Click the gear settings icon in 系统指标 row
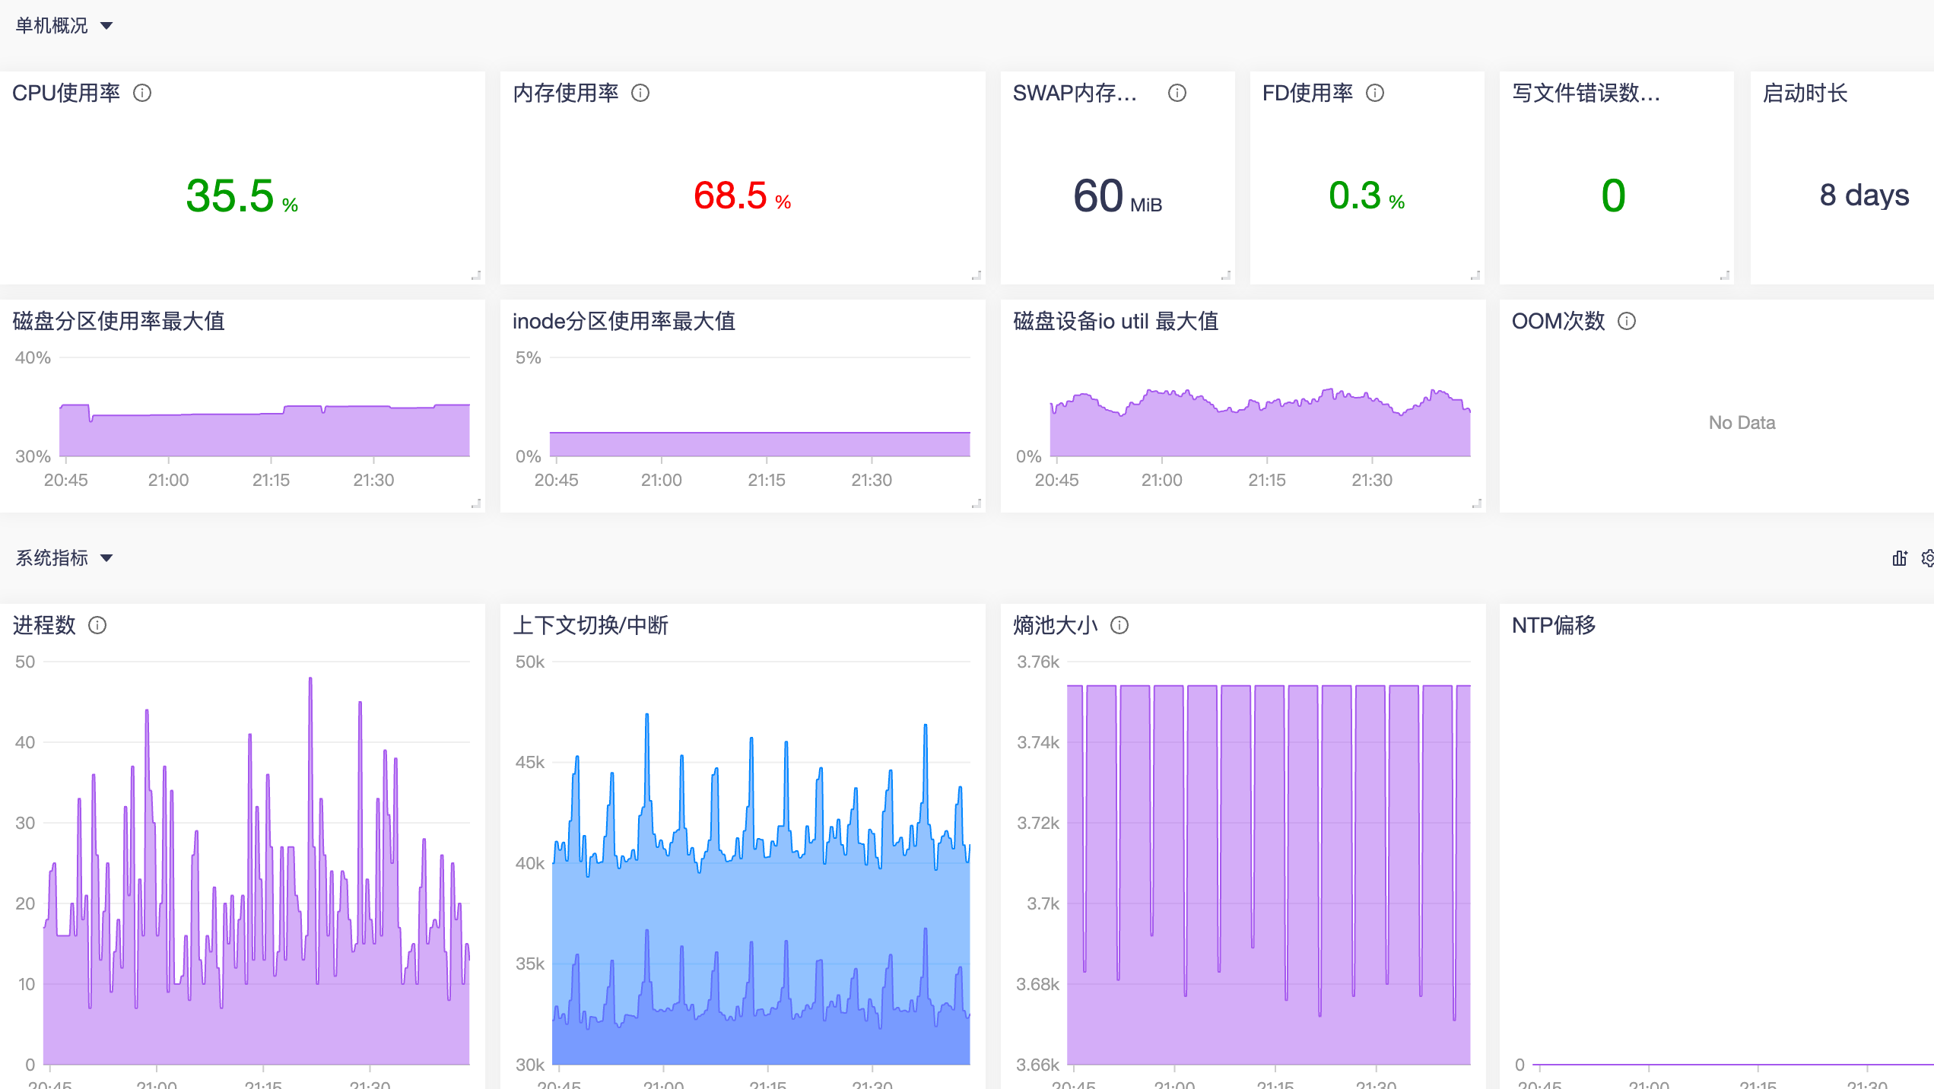The height and width of the screenshot is (1089, 1934). tap(1928, 558)
